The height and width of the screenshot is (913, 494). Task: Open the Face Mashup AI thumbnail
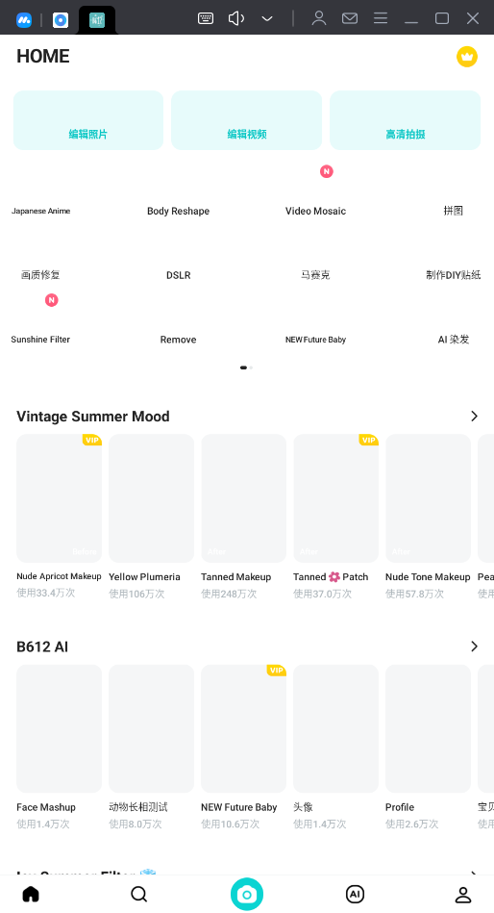point(59,728)
